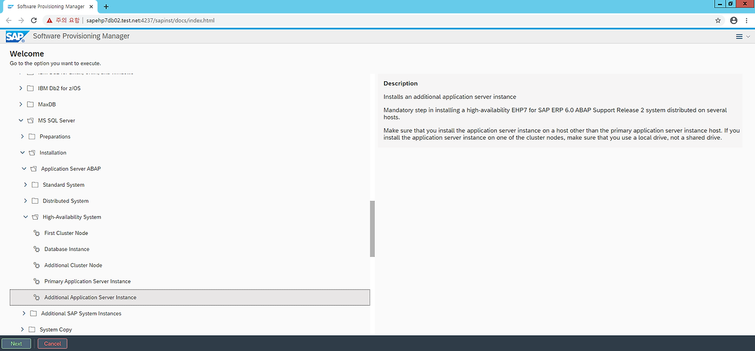This screenshot has height=351, width=755.
Task: Open the header menu dropdown chevron
Action: 748,37
